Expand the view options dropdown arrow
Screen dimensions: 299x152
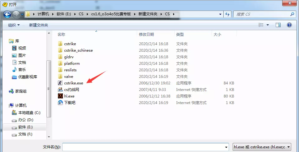[x=268, y=25]
